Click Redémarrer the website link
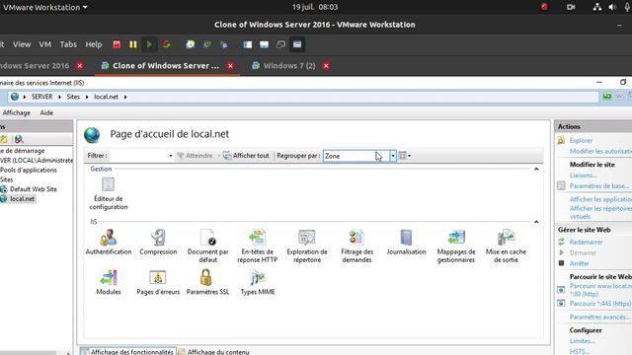The height and width of the screenshot is (355, 632). tap(586, 242)
